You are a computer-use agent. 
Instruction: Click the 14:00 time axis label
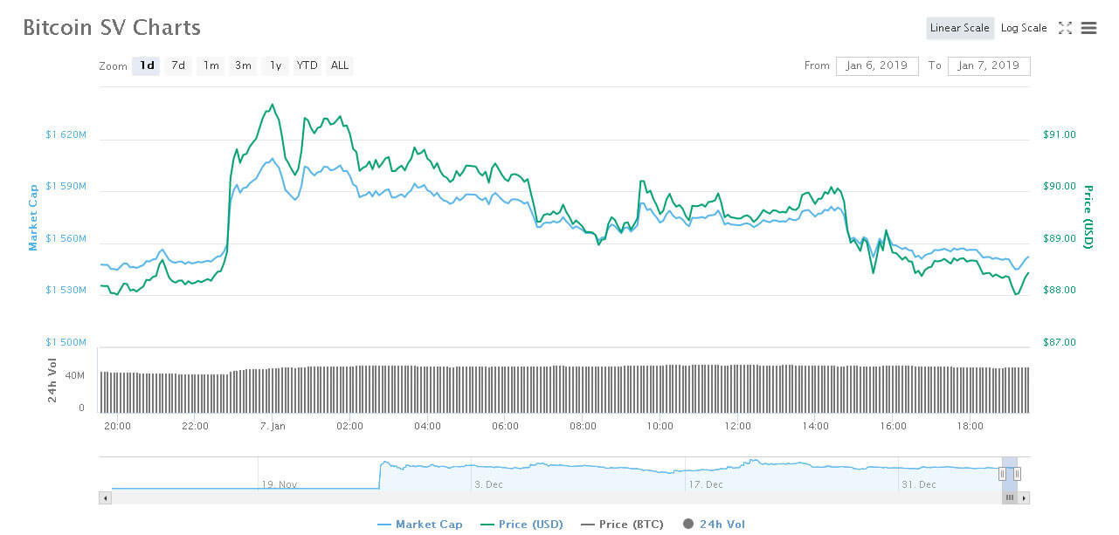(816, 426)
